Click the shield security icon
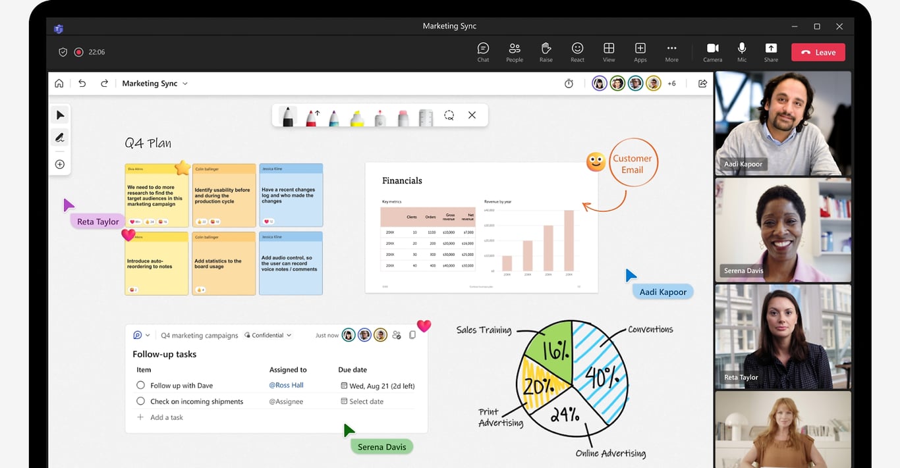The image size is (900, 468). point(63,52)
